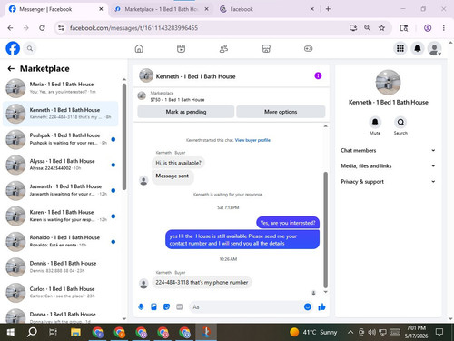The width and height of the screenshot is (454, 341).
Task: Open Dennis's 1 Bed 1 Bath House chat
Action: point(61,266)
